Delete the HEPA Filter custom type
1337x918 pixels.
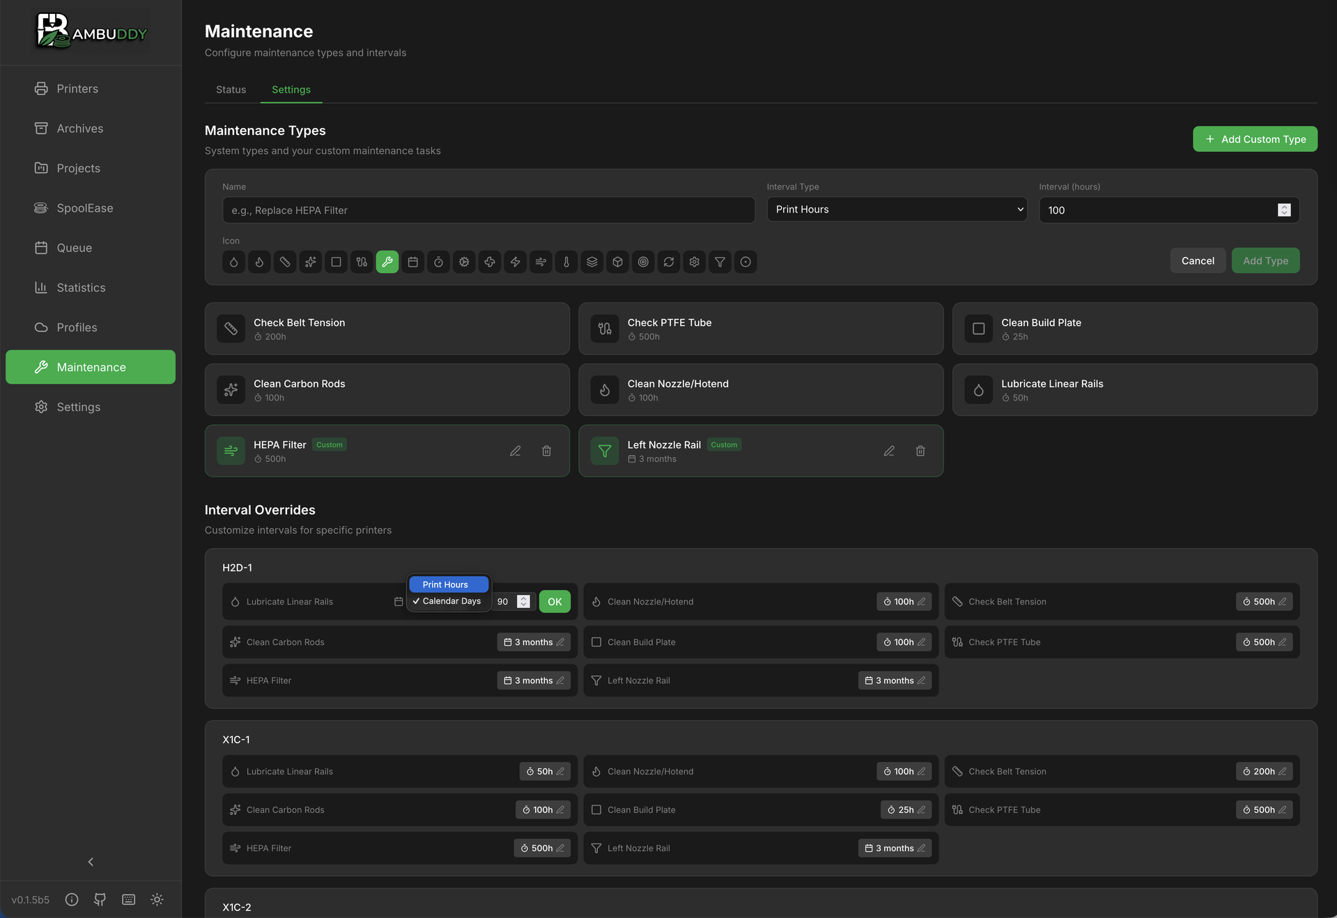tap(546, 451)
